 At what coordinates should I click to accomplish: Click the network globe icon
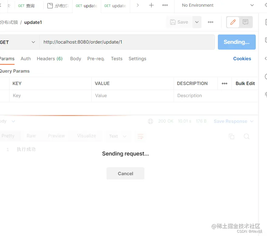[150, 121]
